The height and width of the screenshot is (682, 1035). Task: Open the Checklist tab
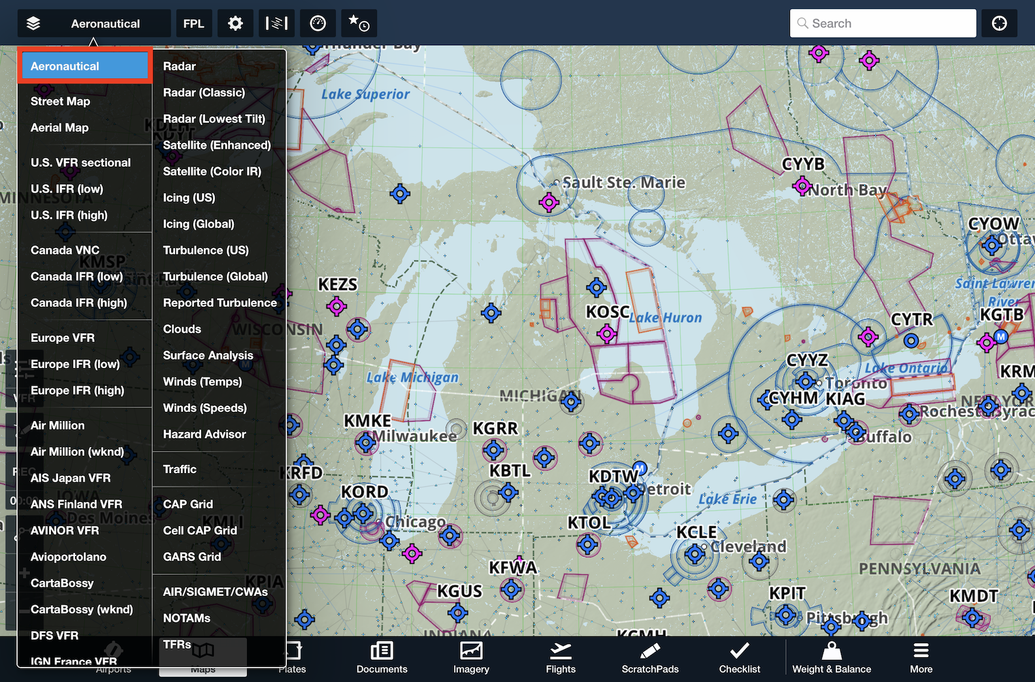pos(740,658)
